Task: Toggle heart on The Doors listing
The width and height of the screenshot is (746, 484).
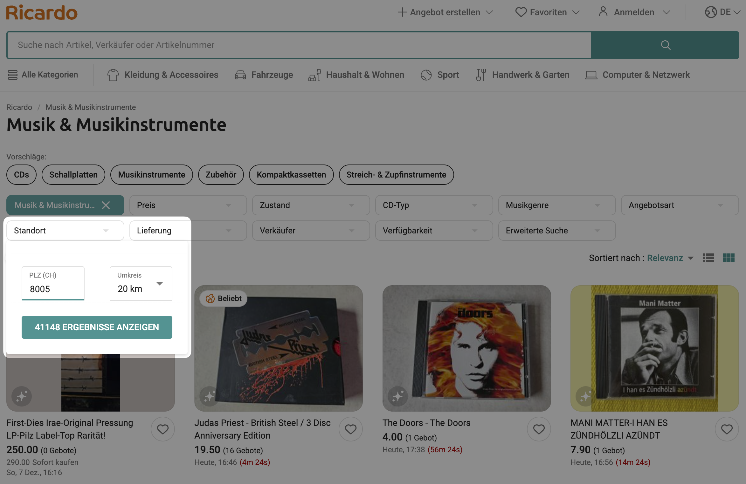Action: coord(539,429)
